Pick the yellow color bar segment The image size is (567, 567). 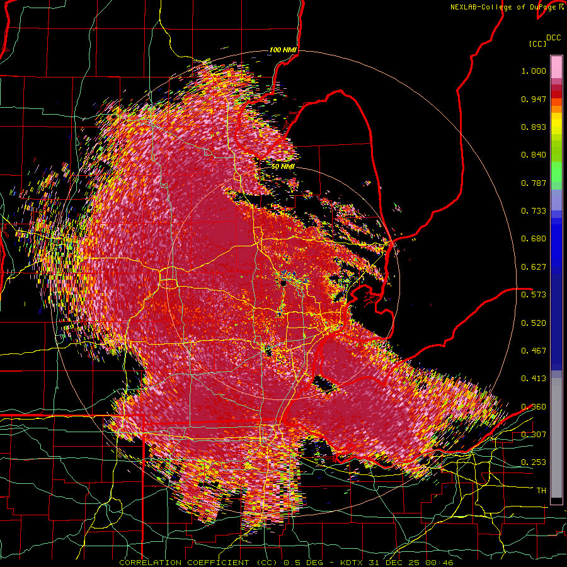pos(556,123)
